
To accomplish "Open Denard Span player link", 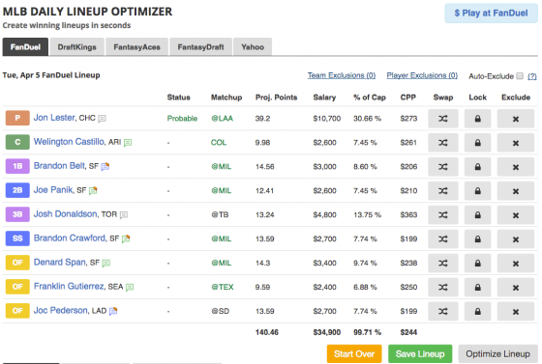I will pos(60,263).
